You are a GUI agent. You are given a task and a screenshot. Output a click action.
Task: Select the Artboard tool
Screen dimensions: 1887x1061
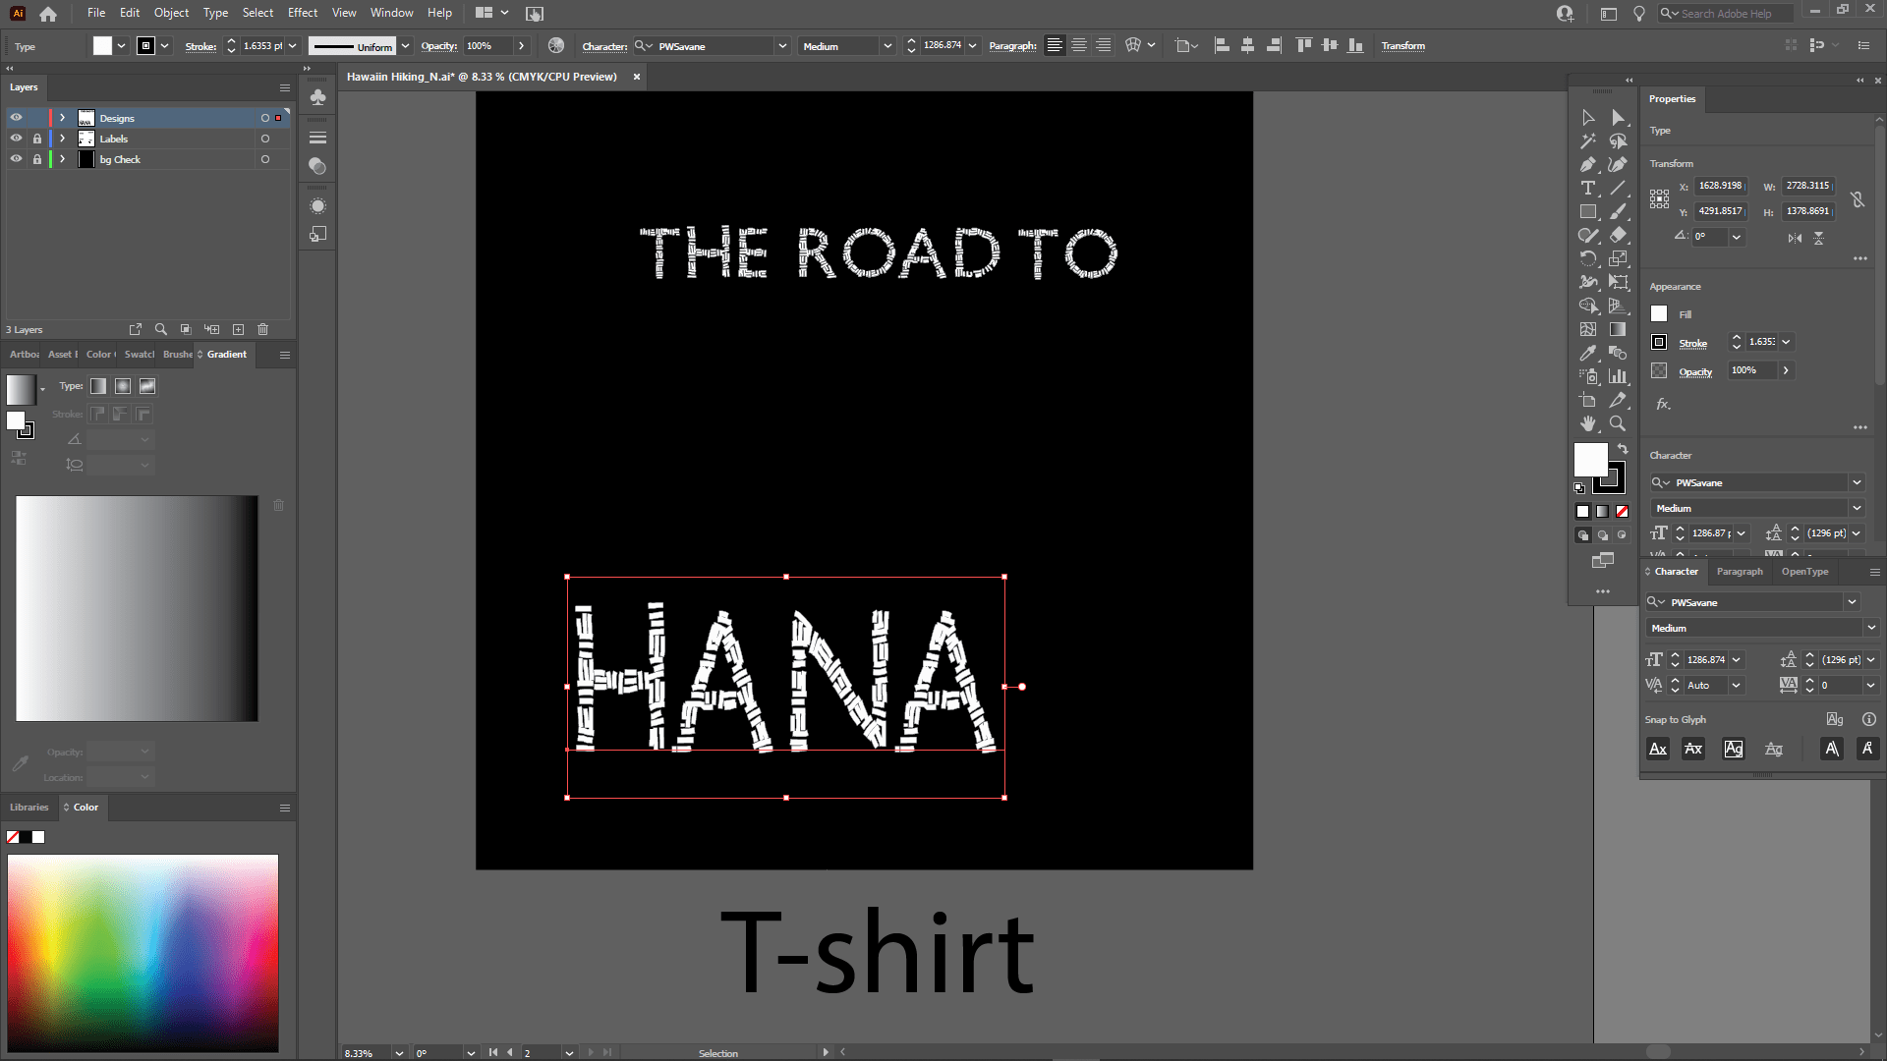(x=1588, y=399)
